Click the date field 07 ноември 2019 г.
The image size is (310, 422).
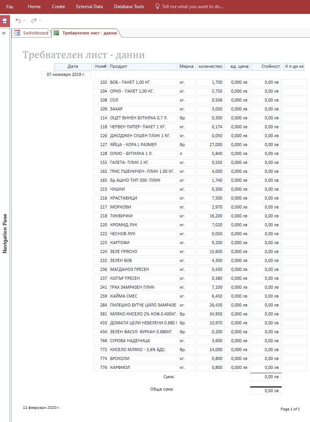coord(66,74)
